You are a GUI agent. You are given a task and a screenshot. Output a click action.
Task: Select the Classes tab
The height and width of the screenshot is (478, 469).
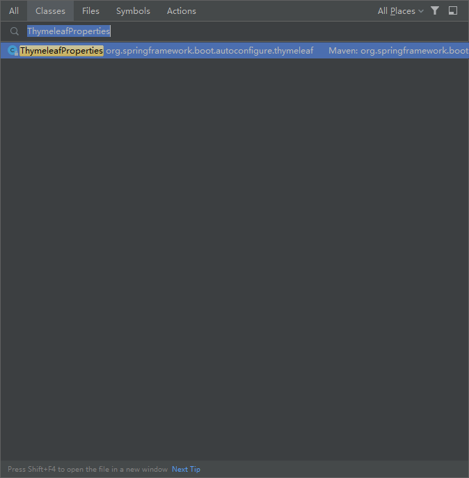point(50,11)
